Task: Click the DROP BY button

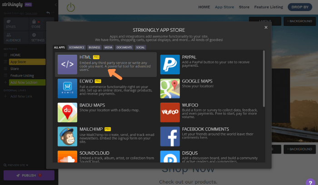Action: coord(300,7)
